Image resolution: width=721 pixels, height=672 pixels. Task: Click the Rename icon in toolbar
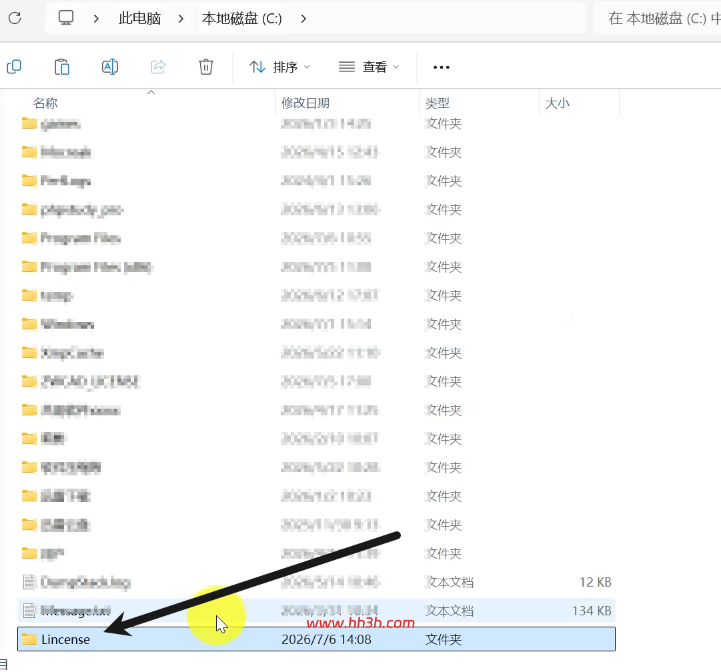[110, 67]
